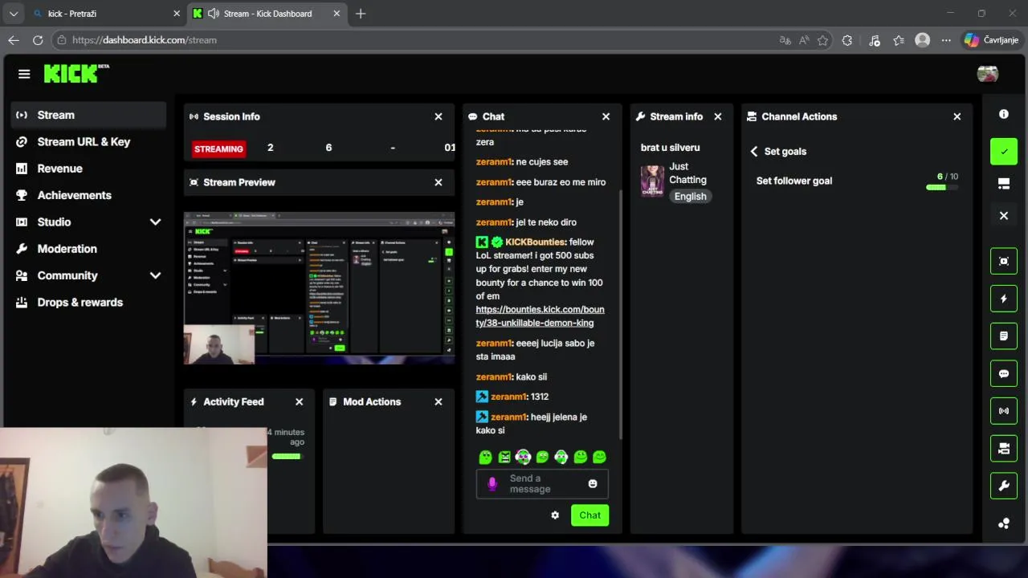Add page to favorites star icon

tap(823, 40)
